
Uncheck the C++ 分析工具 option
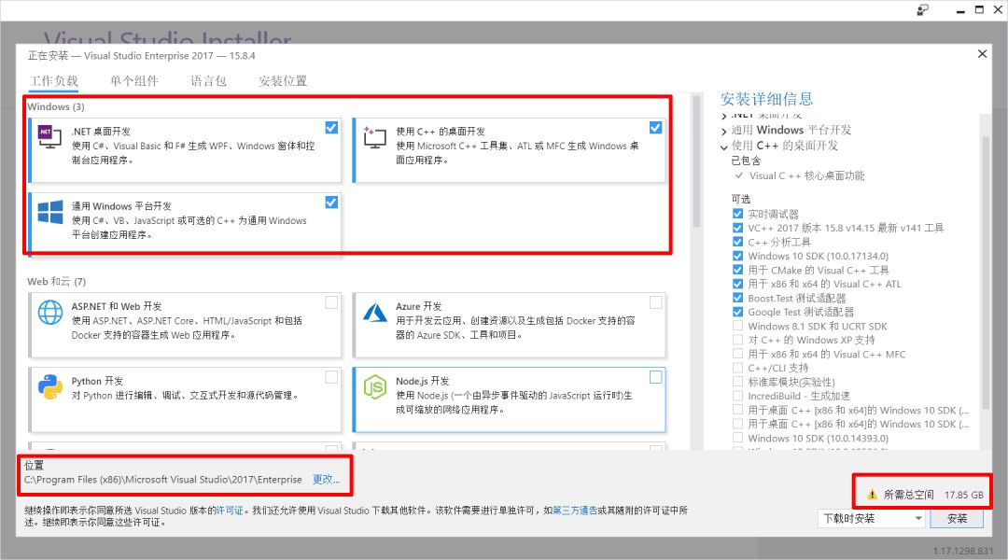(737, 242)
